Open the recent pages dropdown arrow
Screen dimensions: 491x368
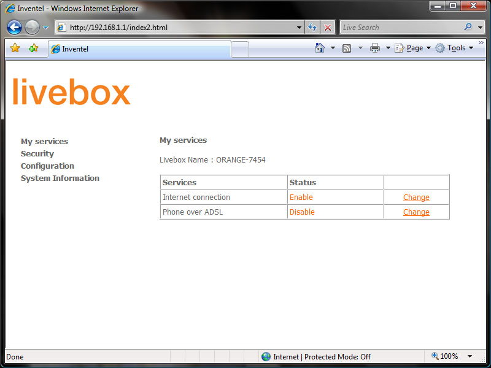(45, 28)
